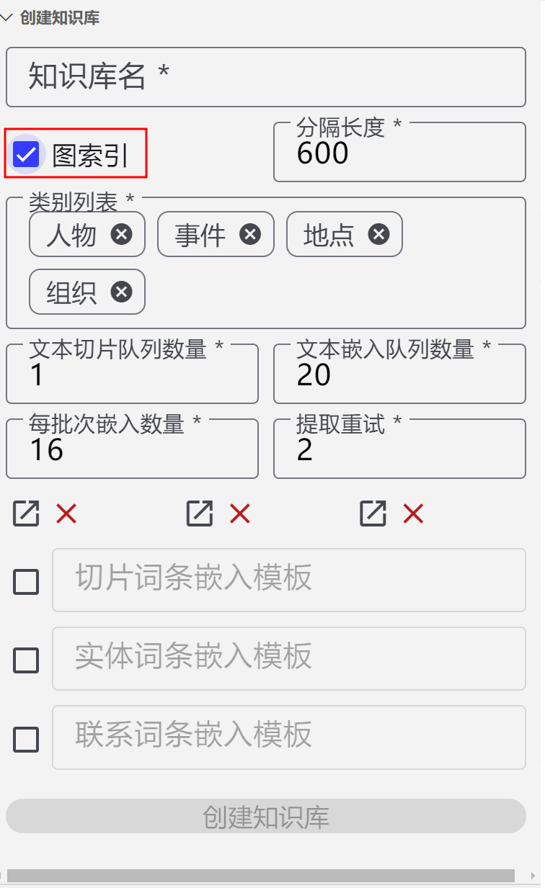The image size is (545, 888).
Task: Click the 创建知识库 submit button
Action: 266,817
